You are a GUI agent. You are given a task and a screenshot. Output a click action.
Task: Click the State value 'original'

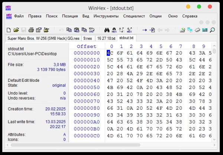point(59,85)
